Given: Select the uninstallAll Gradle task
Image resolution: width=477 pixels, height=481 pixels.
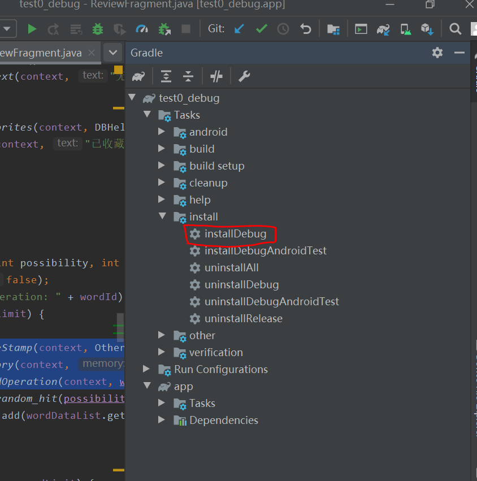Looking at the screenshot, I should click(231, 267).
